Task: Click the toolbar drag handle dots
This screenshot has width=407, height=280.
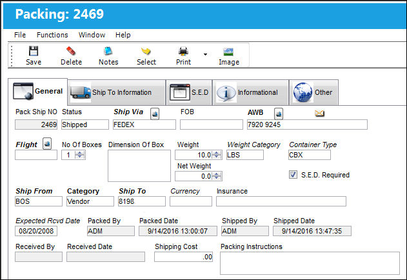Action: 12,56
